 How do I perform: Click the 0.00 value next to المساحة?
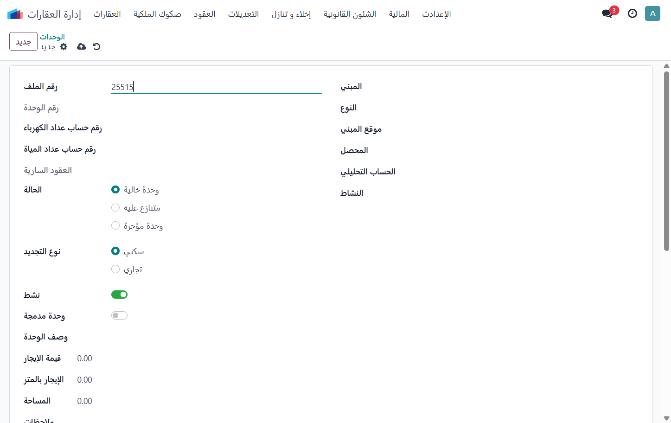tap(84, 401)
